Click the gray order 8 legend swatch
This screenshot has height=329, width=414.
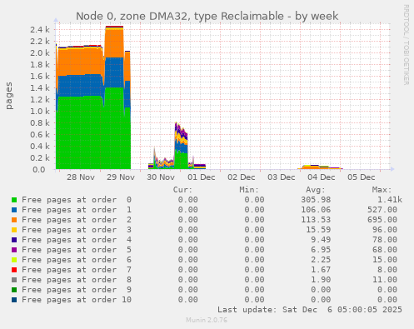(x=14, y=280)
